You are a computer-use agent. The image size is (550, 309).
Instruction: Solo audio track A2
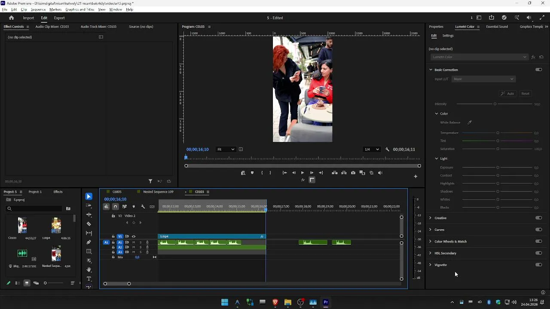pyautogui.click(x=141, y=247)
